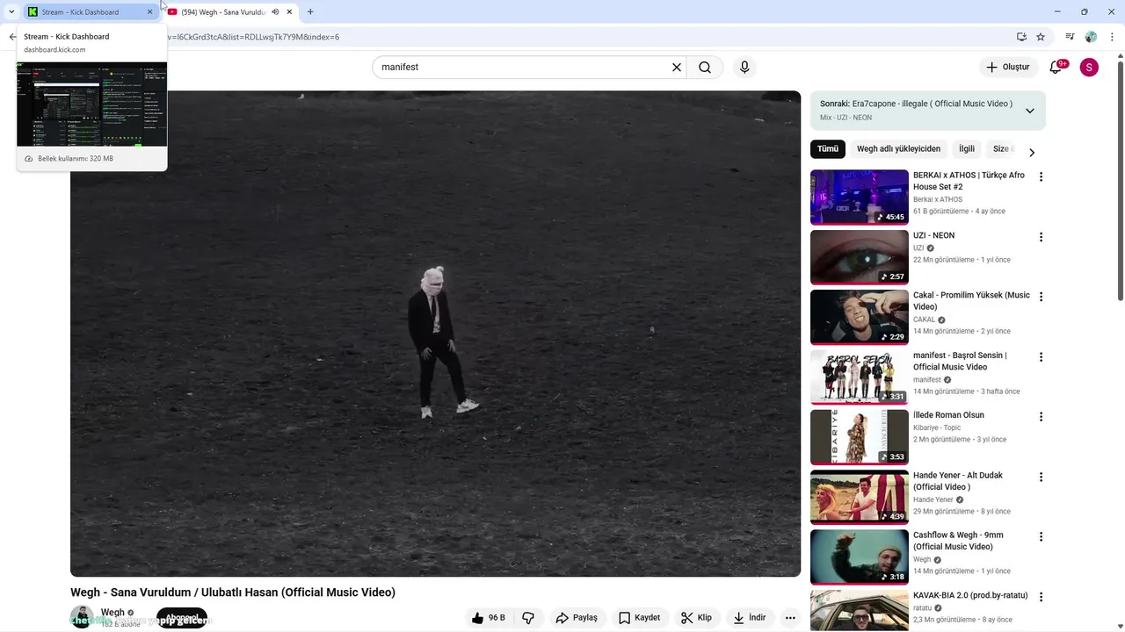1125x632 pixels.
Task: Run search with the magnifier button
Action: coord(705,67)
